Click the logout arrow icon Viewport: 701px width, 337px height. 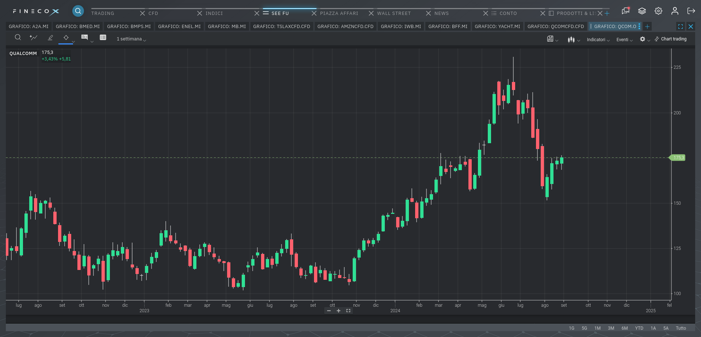[691, 11]
